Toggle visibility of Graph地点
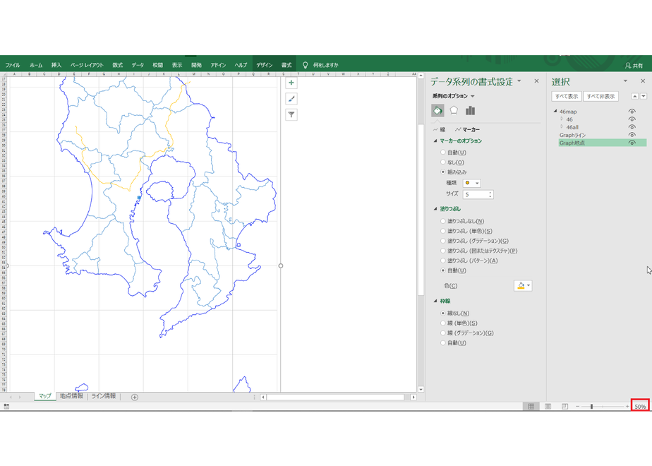This screenshot has height=466, width=652. click(x=632, y=143)
